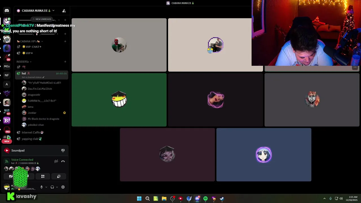Open Discord direct messages home icon
The width and height of the screenshot is (361, 203).
7,11
